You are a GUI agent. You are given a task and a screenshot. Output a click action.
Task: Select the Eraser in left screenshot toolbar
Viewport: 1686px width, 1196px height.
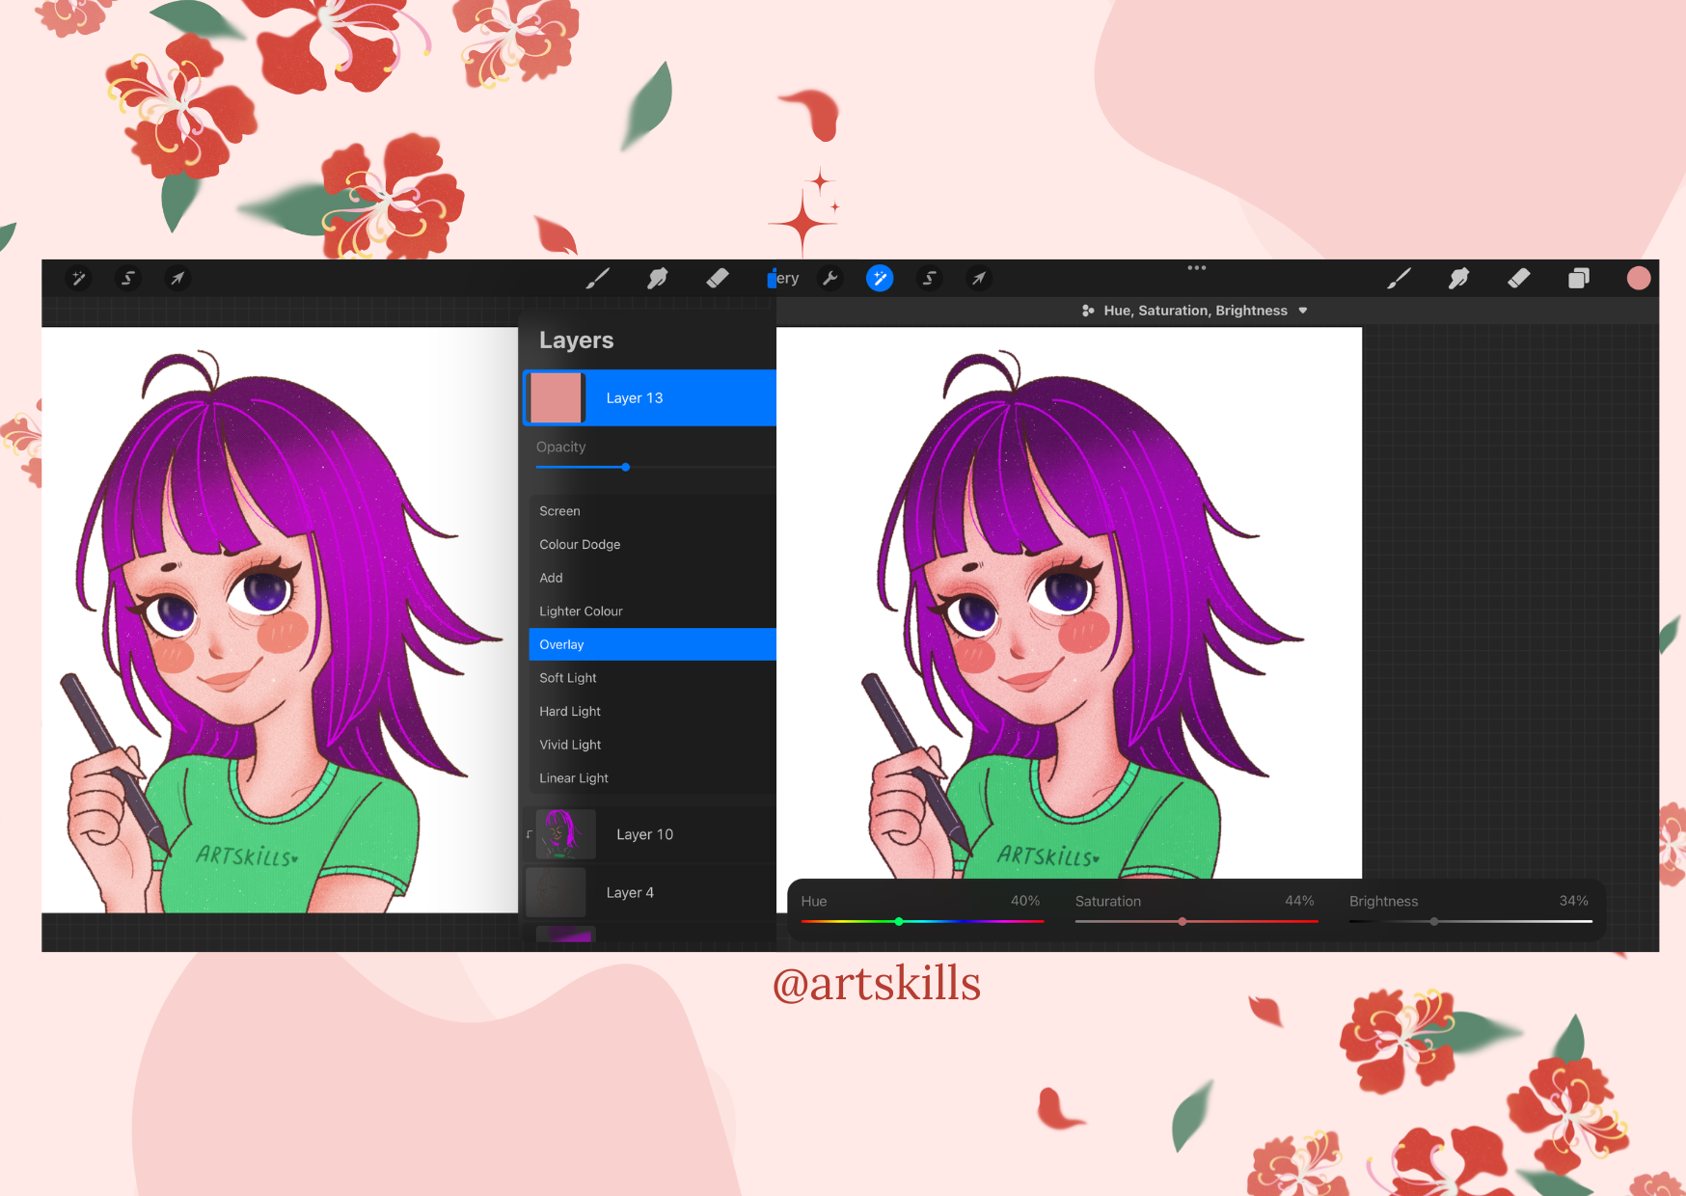click(718, 279)
